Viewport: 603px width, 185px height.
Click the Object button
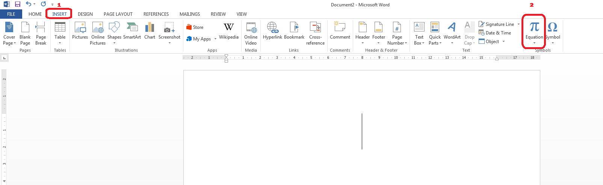pyautogui.click(x=489, y=42)
